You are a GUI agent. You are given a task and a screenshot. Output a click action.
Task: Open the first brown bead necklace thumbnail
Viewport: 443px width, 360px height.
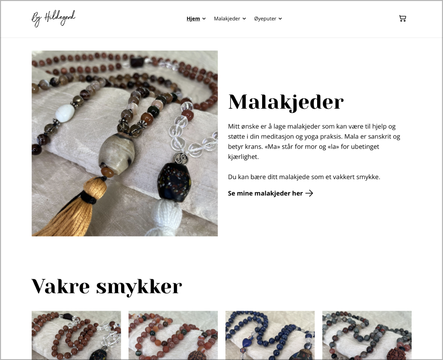(x=76, y=335)
